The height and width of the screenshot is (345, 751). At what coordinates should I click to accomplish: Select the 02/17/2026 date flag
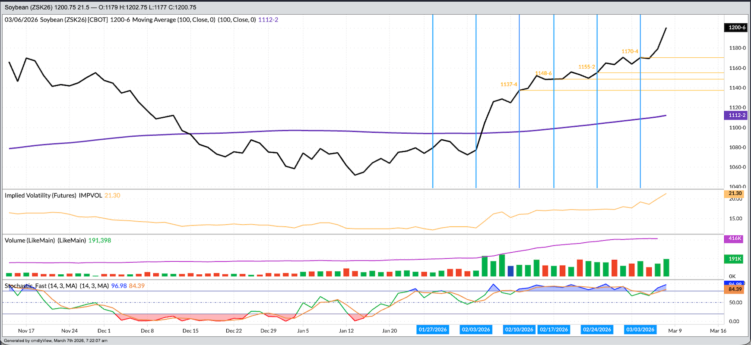click(x=554, y=330)
